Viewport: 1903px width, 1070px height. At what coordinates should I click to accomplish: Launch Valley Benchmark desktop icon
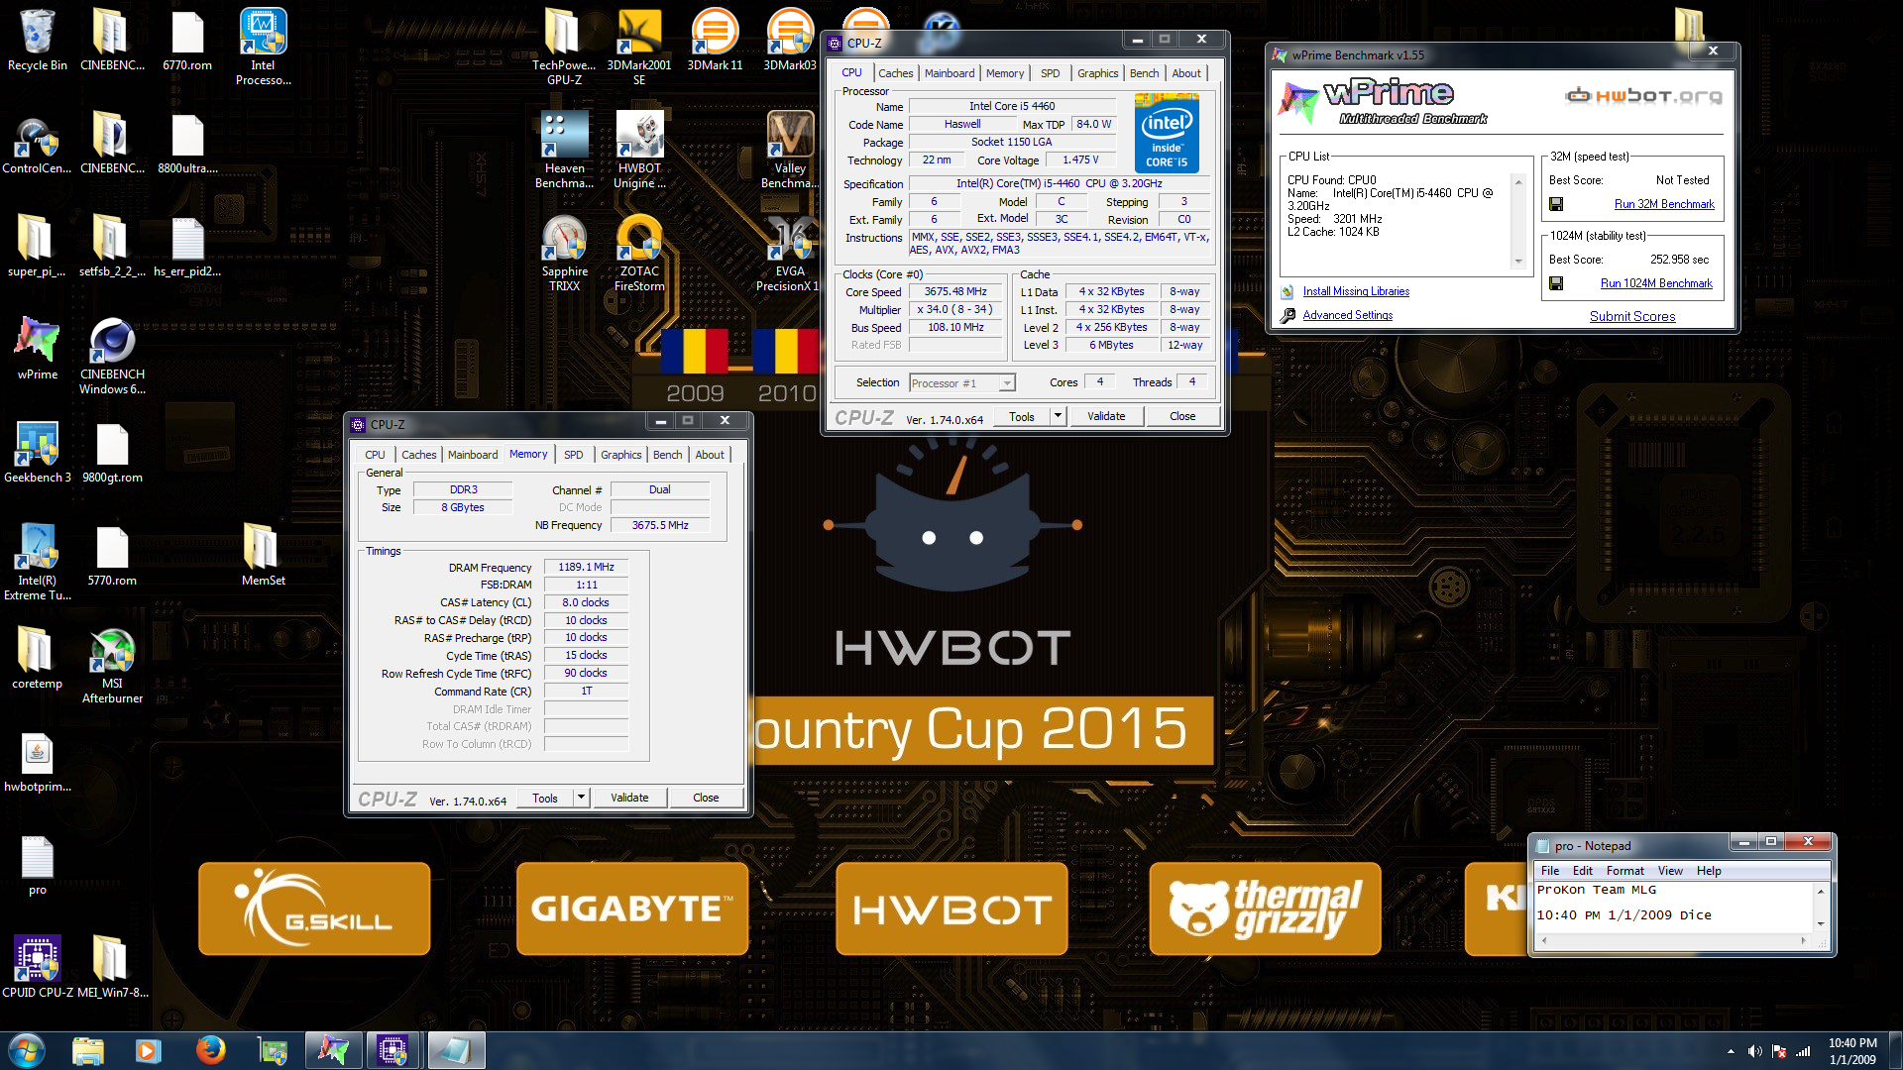tap(790, 150)
